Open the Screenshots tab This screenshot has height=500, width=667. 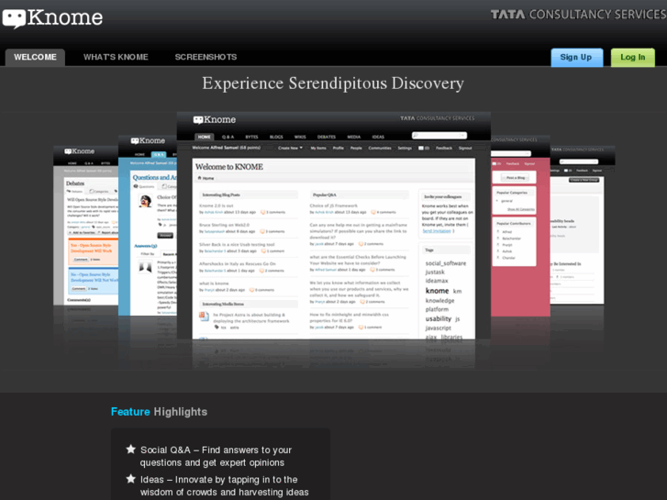point(206,57)
